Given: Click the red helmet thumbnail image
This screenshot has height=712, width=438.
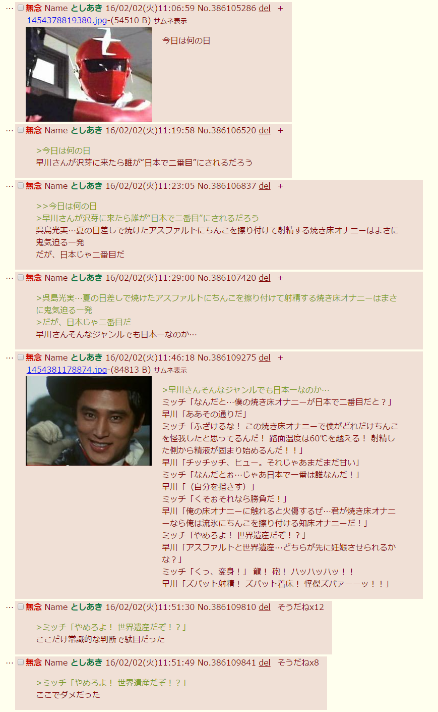Looking at the screenshot, I should [x=89, y=74].
